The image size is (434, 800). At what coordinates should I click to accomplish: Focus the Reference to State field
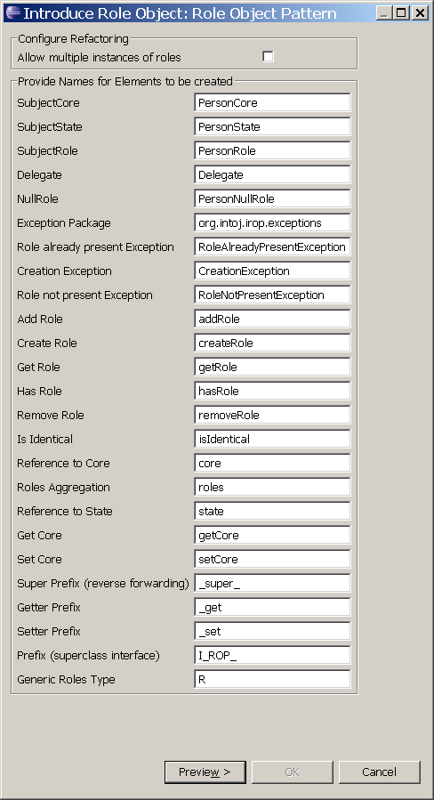(x=272, y=511)
